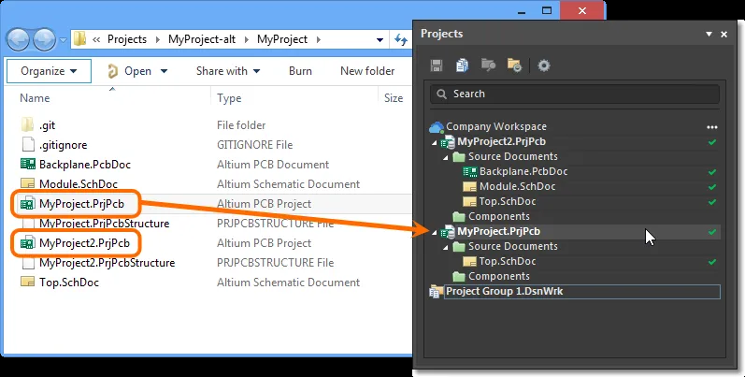This screenshot has height=377, width=745.
Task: Select MyProject2.PrjPcbStructure file
Action: coord(107,263)
